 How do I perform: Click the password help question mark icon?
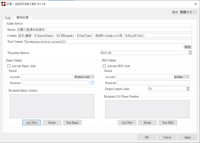(x=92, y=83)
